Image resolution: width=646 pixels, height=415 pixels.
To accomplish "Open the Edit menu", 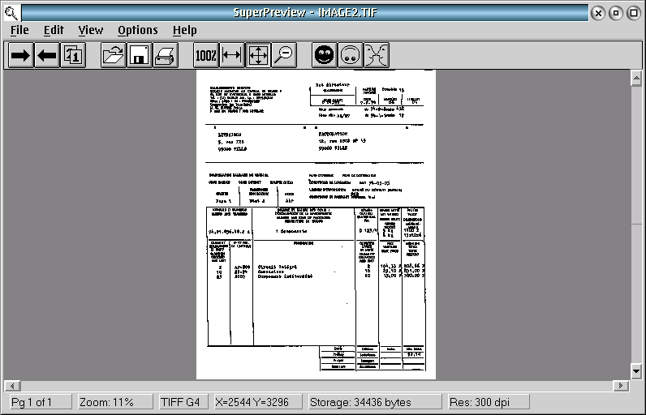I will tap(54, 30).
